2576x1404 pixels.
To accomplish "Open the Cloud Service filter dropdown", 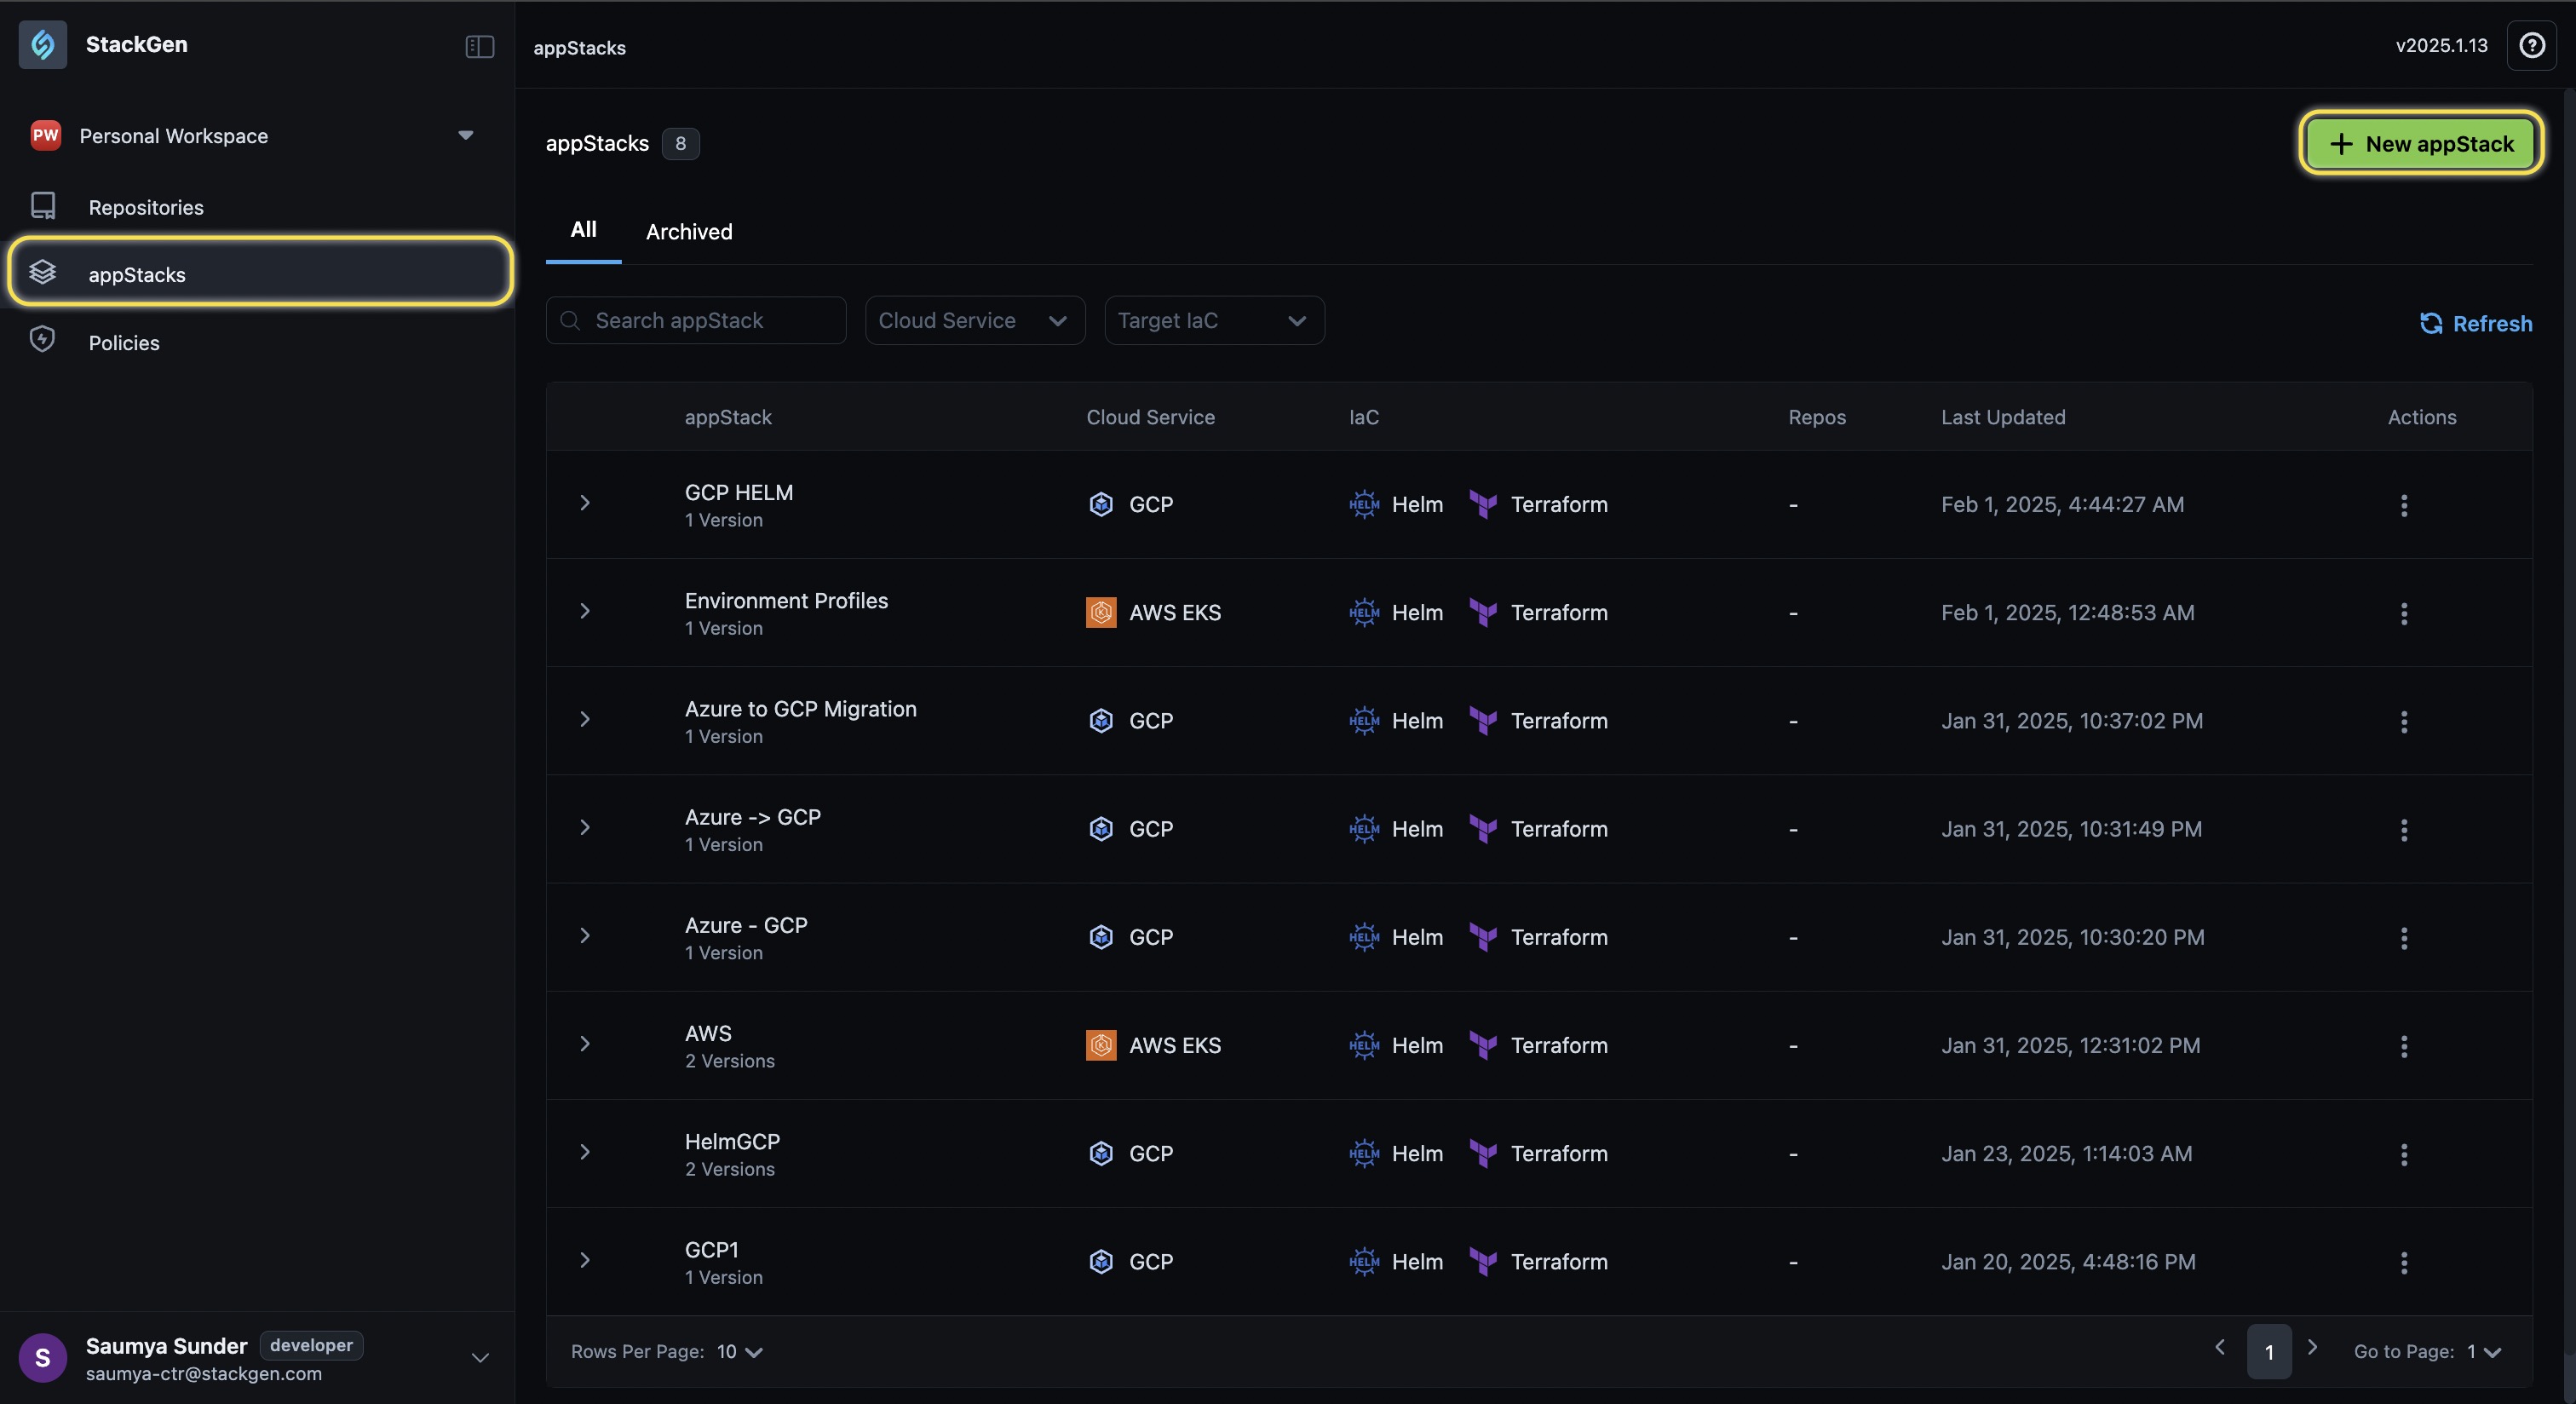I will [x=975, y=320].
